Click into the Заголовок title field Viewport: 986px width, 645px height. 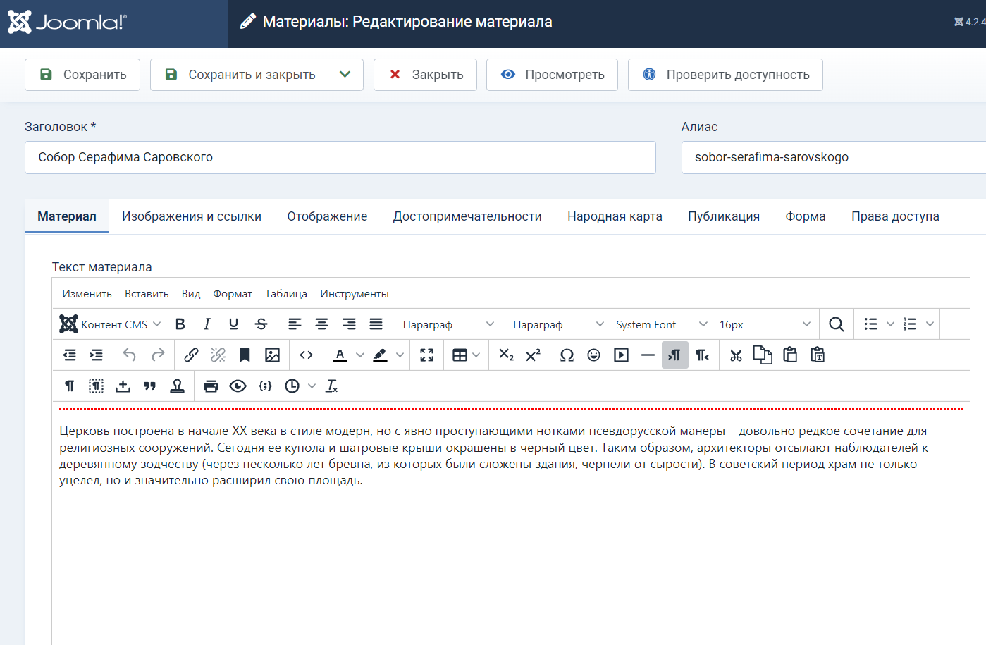click(x=340, y=157)
